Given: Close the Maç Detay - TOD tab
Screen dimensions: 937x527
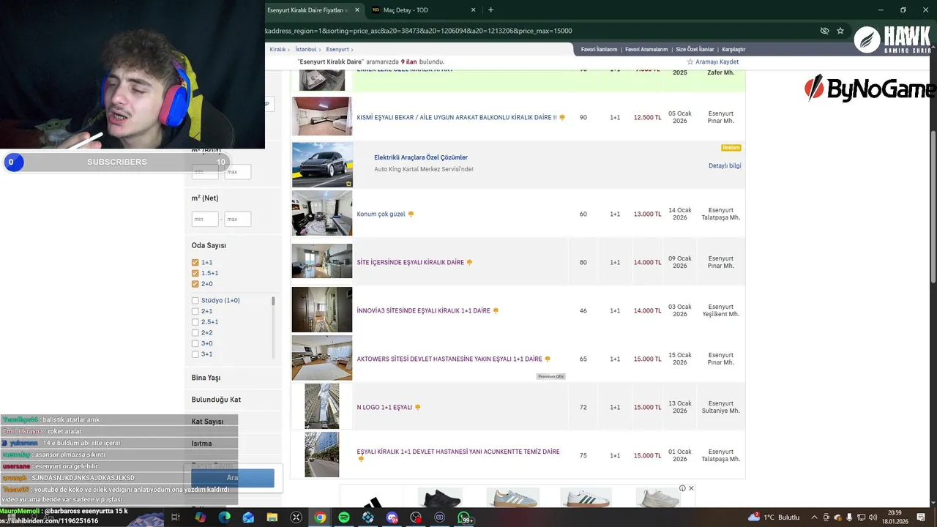Looking at the screenshot, I should click(x=474, y=10).
